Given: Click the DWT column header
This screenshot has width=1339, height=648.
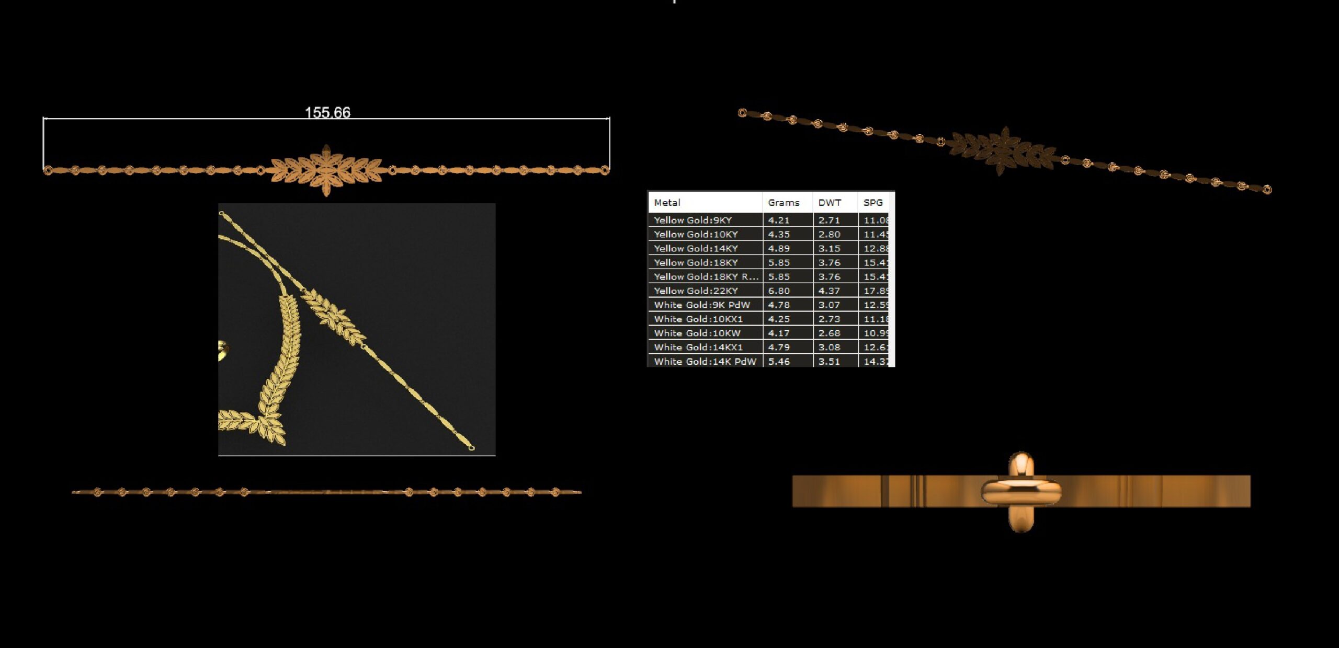Looking at the screenshot, I should coord(830,202).
